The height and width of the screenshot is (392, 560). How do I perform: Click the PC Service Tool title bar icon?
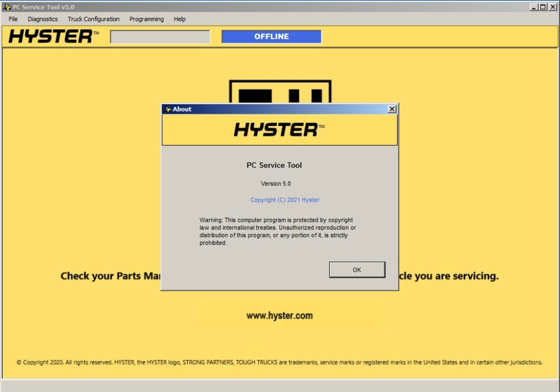tap(7, 7)
